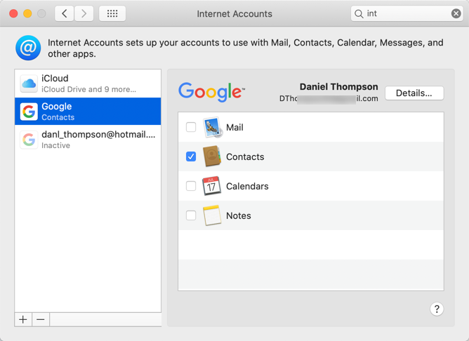Click the 'Mail' label text
The image size is (469, 341).
[234, 127]
